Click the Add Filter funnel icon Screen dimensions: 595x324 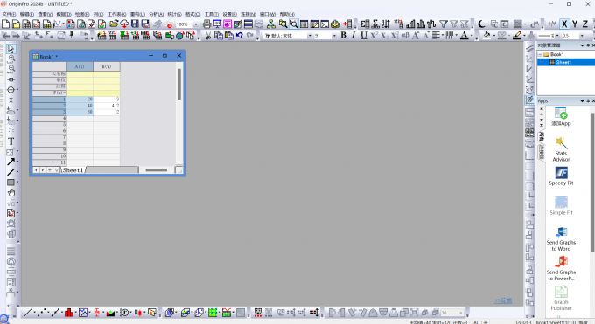[444, 24]
